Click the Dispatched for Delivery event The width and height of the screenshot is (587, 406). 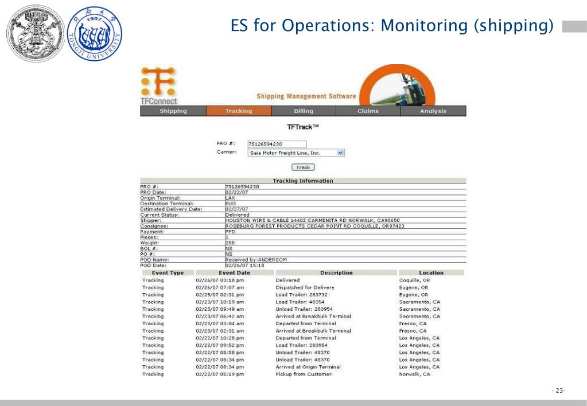pos(305,287)
